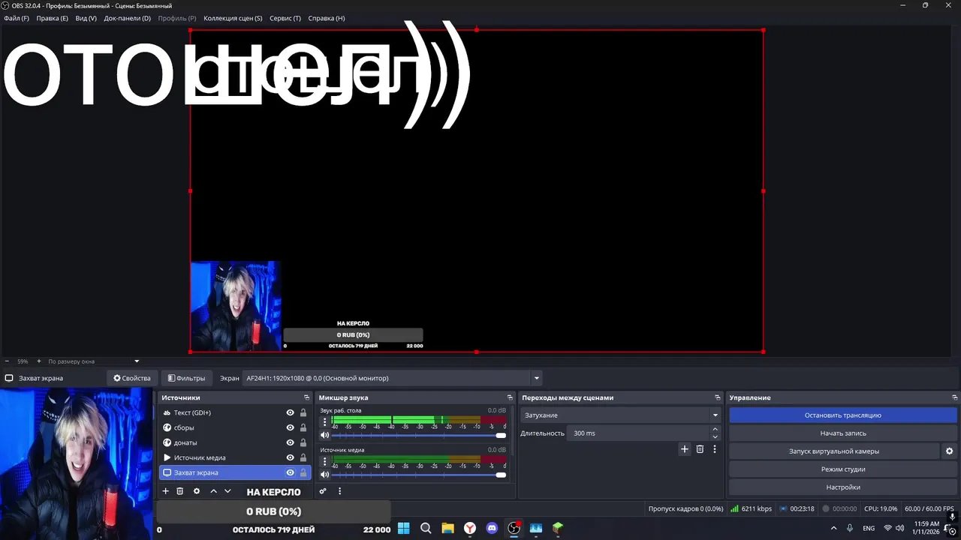Move selected source down
The image size is (961, 540).
[x=227, y=491]
